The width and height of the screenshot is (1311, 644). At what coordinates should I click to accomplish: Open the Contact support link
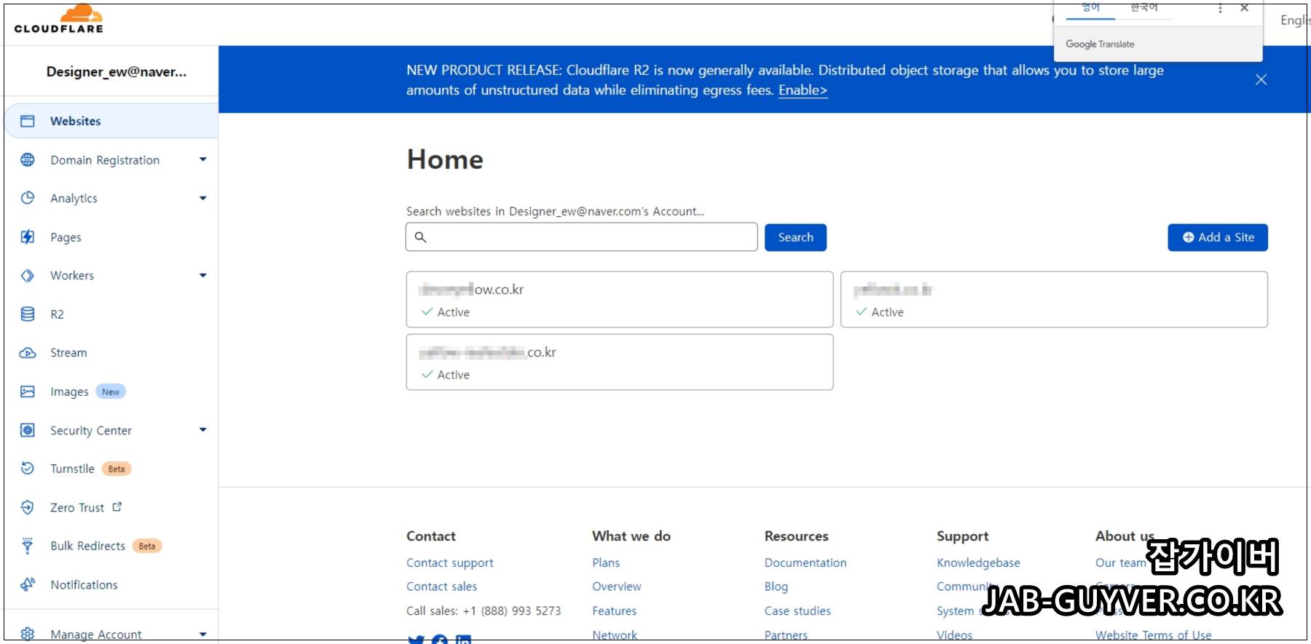click(449, 562)
